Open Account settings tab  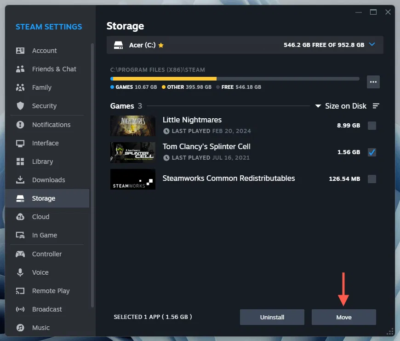[x=47, y=51]
